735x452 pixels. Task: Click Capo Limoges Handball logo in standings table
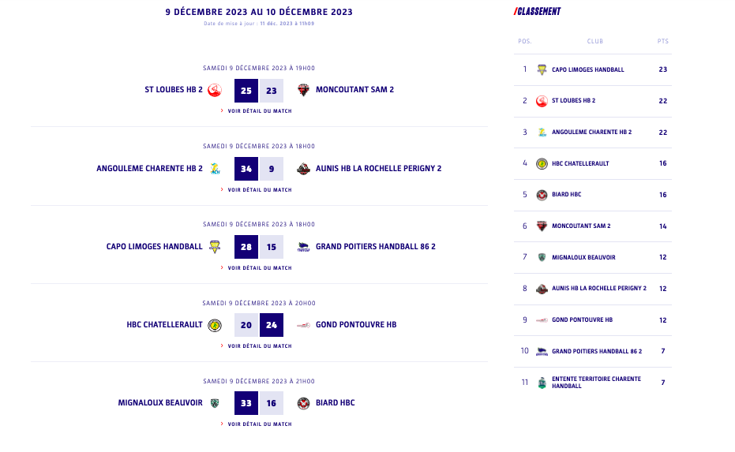click(542, 69)
